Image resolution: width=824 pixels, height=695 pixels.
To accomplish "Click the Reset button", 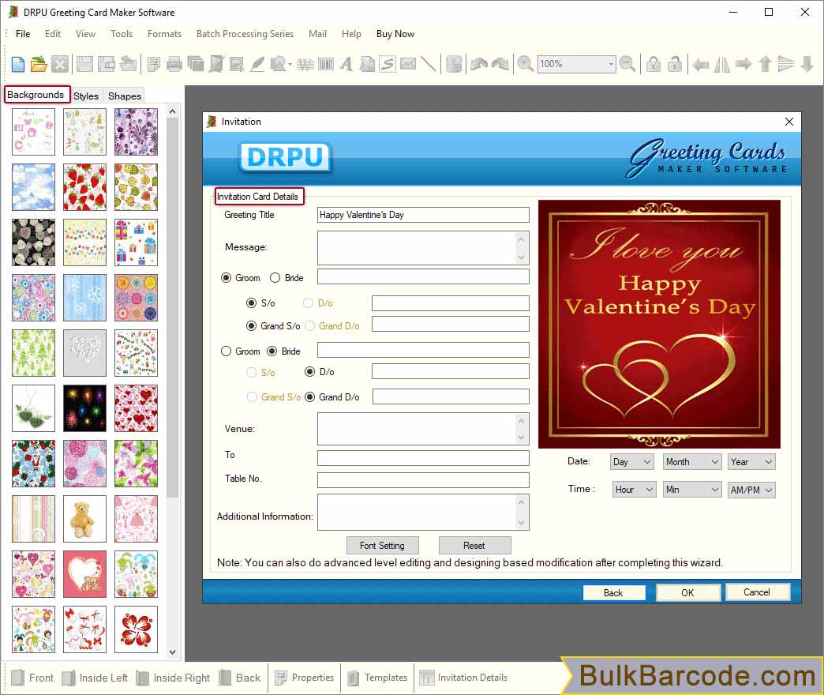I will pyautogui.click(x=474, y=545).
